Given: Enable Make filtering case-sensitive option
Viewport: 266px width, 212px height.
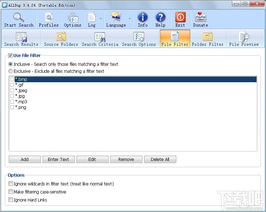Looking at the screenshot, I should (10, 192).
